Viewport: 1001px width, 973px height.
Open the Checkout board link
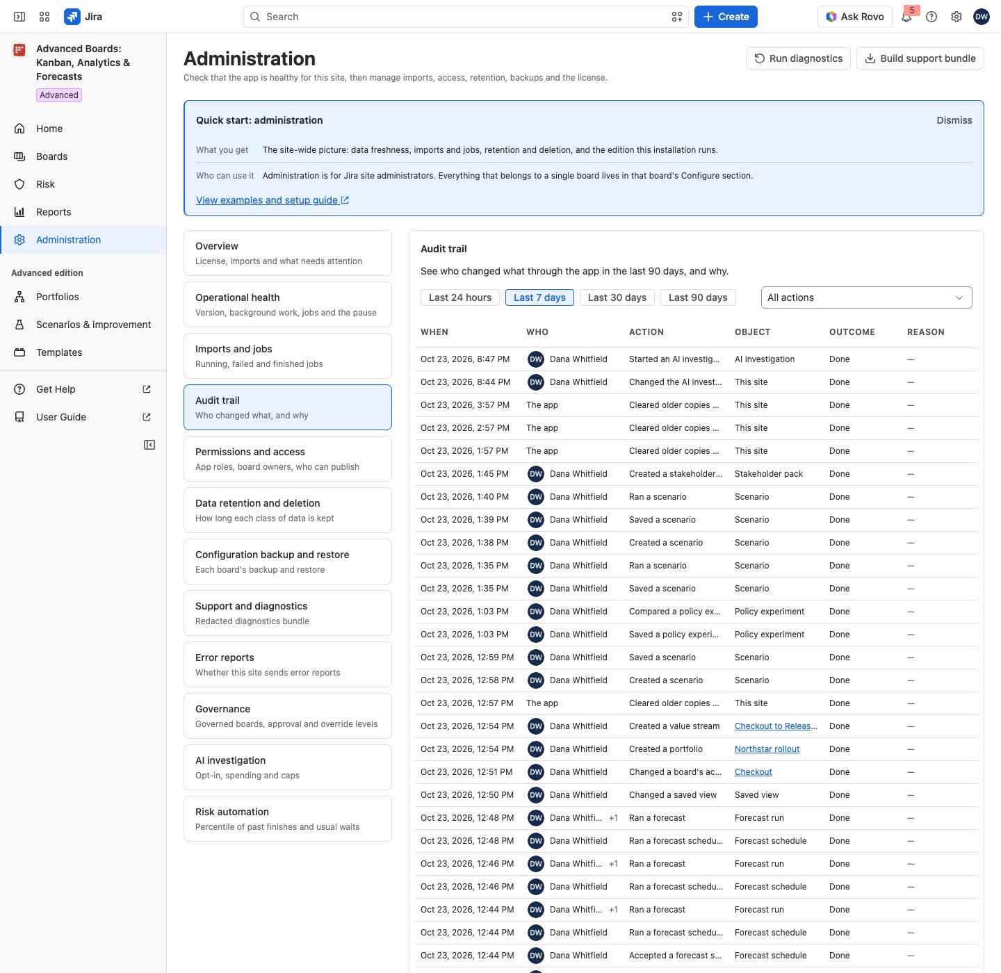754,772
